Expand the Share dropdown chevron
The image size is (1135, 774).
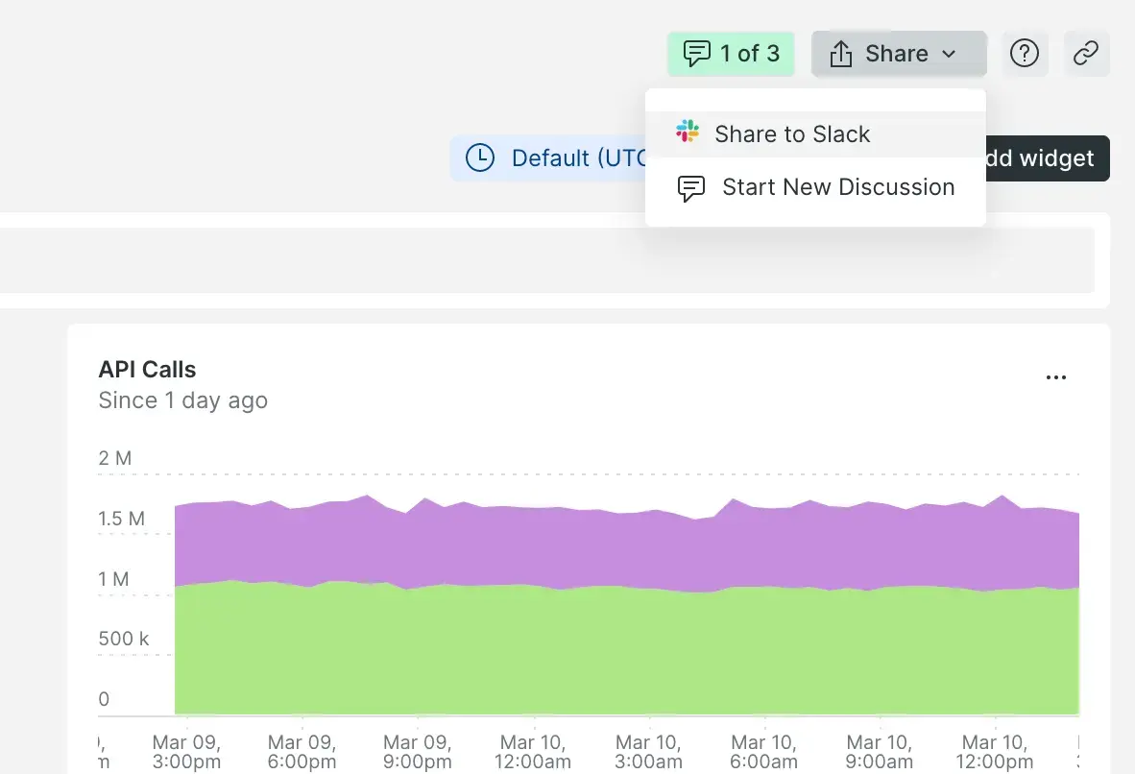point(948,54)
